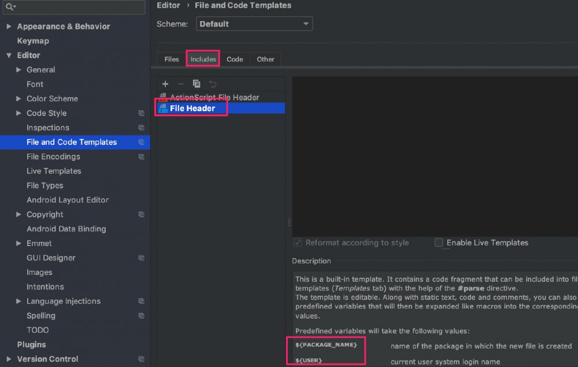
Task: Enable Live Templates checkbox
Action: pos(439,243)
